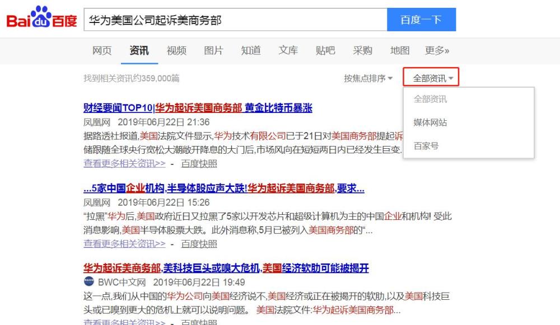Open the 地图 tab
This screenshot has height=325, width=560.
[400, 50]
